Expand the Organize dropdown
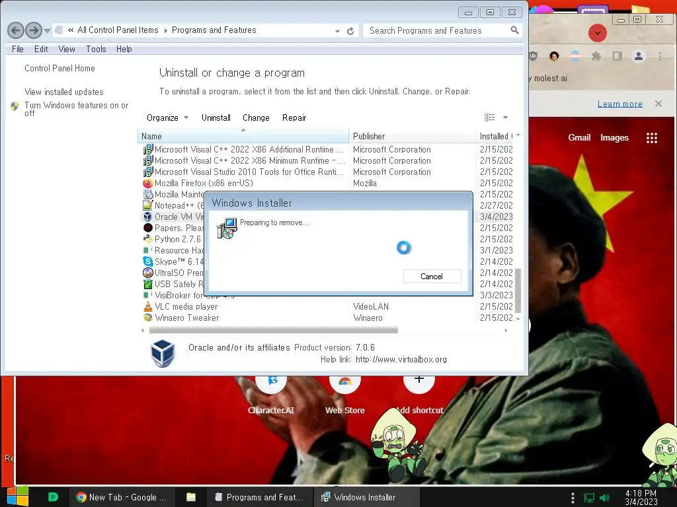The image size is (677, 507). click(x=167, y=118)
